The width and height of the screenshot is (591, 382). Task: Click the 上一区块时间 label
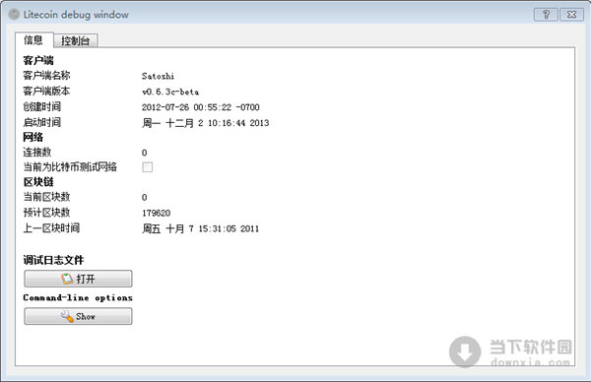pyautogui.click(x=51, y=227)
